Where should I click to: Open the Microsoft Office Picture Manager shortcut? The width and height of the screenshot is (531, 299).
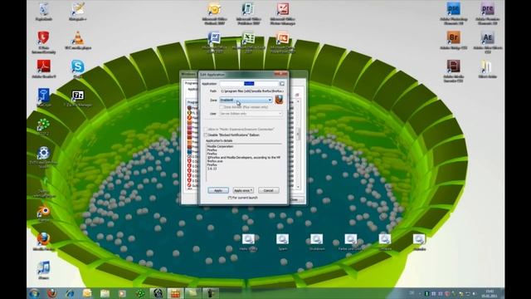click(282, 13)
